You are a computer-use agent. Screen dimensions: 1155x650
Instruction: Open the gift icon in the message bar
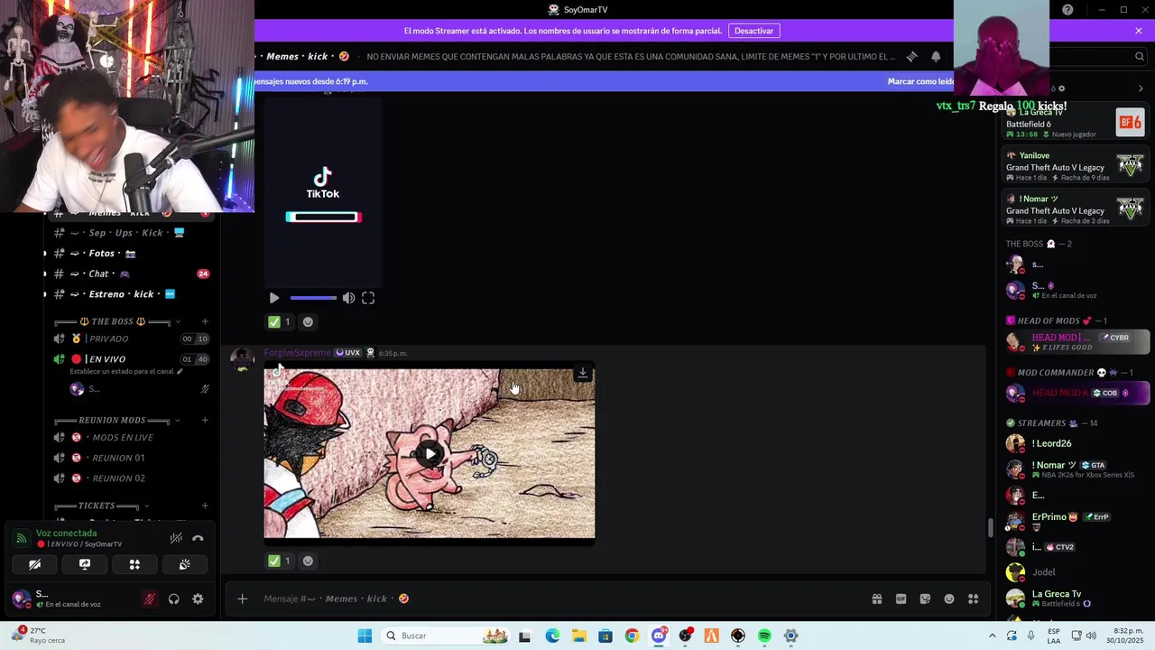pos(876,599)
